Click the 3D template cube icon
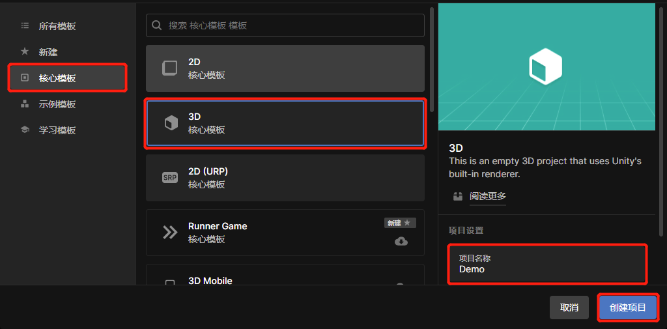This screenshot has width=667, height=329. click(171, 123)
